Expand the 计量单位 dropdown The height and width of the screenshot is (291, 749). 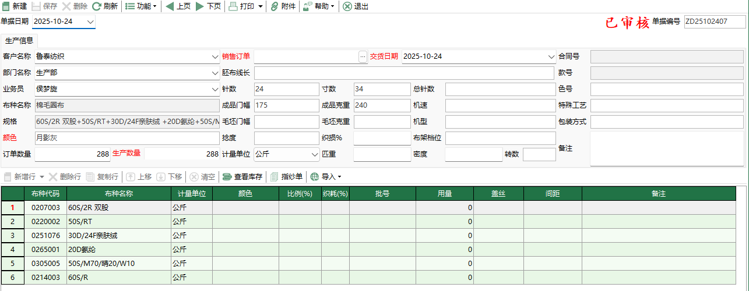[314, 154]
